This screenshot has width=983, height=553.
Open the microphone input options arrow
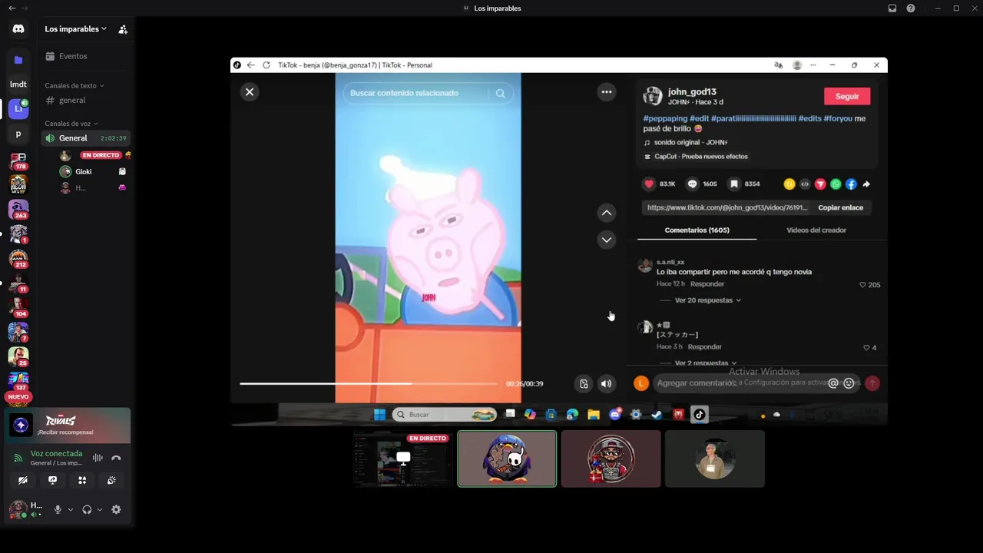(71, 509)
